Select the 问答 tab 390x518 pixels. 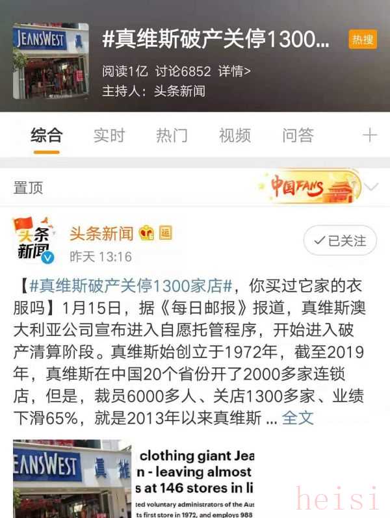298,135
